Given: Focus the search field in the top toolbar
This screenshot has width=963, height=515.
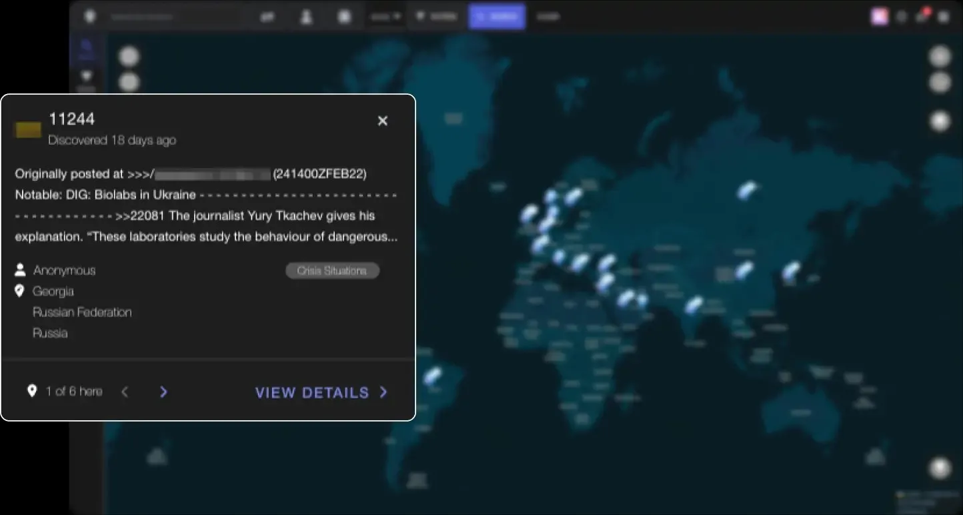Looking at the screenshot, I should pyautogui.click(x=173, y=17).
